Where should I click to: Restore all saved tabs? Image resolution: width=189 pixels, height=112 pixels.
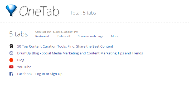pyautogui.click(x=42, y=36)
